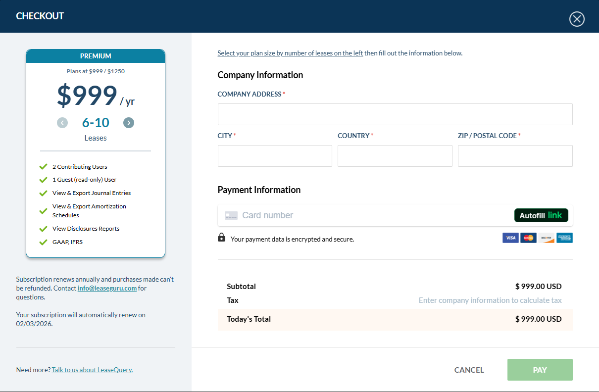Image resolution: width=599 pixels, height=392 pixels.
Task: Follow the Talk to us about LeaseQuery link
Action: [x=92, y=370]
